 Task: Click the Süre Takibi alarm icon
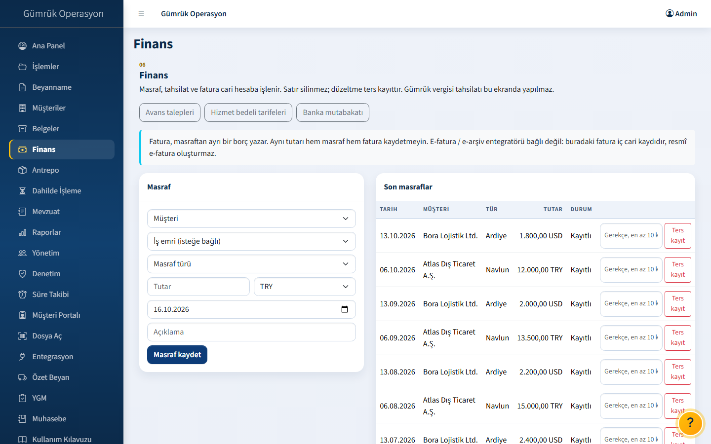click(22, 295)
